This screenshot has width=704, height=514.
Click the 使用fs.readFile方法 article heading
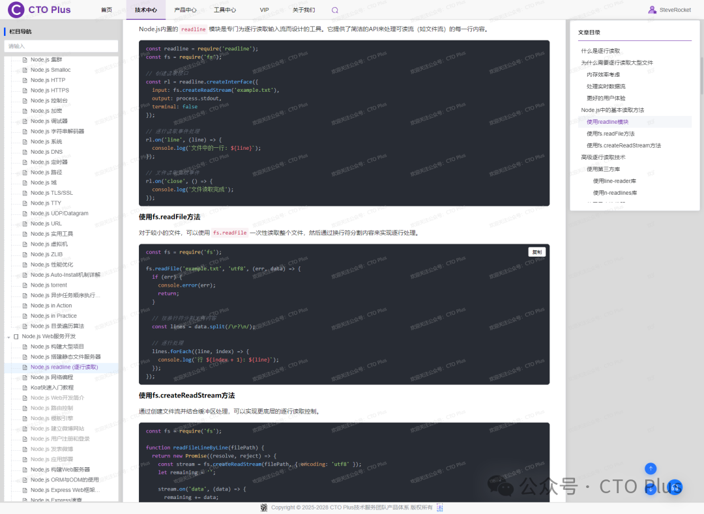(x=169, y=217)
